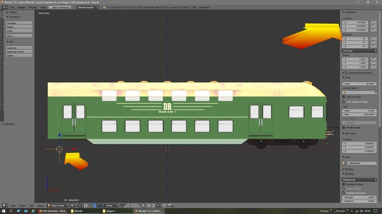This screenshot has width=382, height=214.
Task: Collapse the left Transform tool panel
Action: click(x=7, y=17)
